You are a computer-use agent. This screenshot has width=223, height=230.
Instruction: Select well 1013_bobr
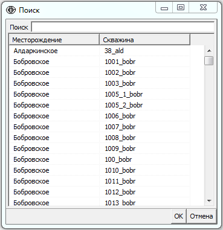tap(120, 203)
